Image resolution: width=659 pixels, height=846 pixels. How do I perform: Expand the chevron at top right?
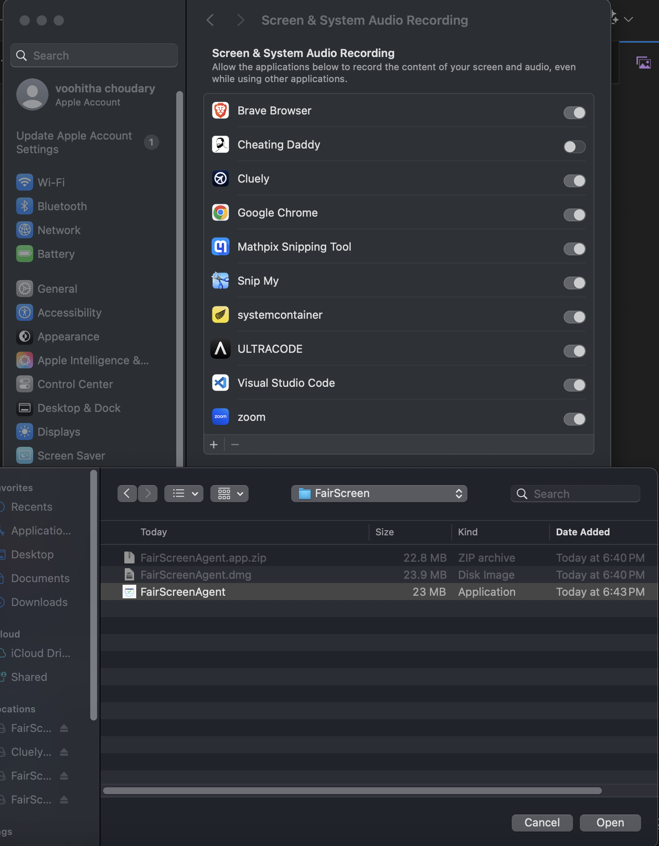click(629, 19)
